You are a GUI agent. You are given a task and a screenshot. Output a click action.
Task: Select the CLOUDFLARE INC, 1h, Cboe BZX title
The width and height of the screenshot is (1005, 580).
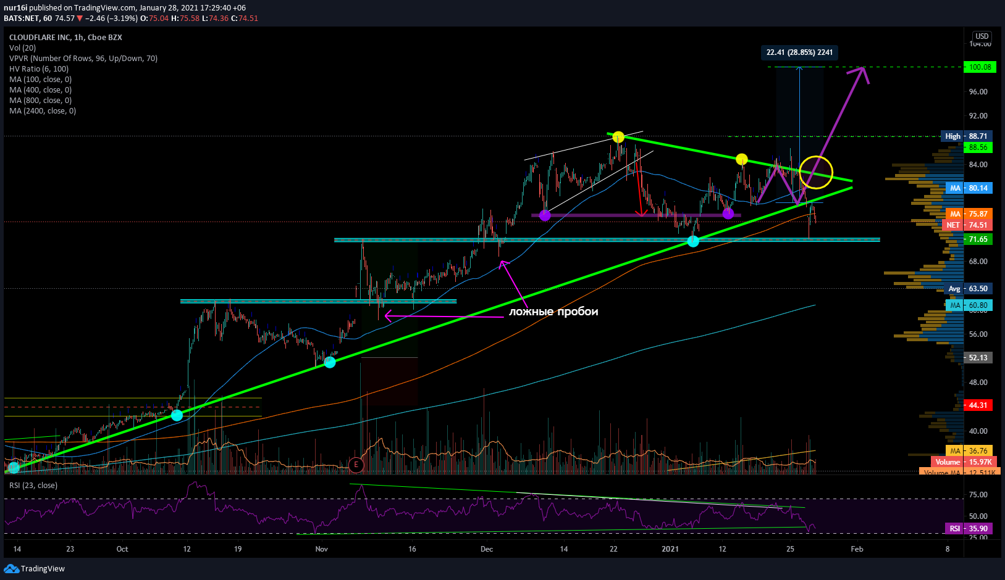pos(65,37)
